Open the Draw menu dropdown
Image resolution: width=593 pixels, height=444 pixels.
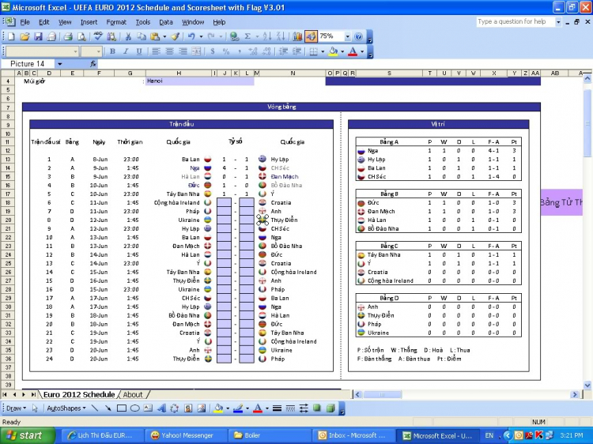(17, 408)
